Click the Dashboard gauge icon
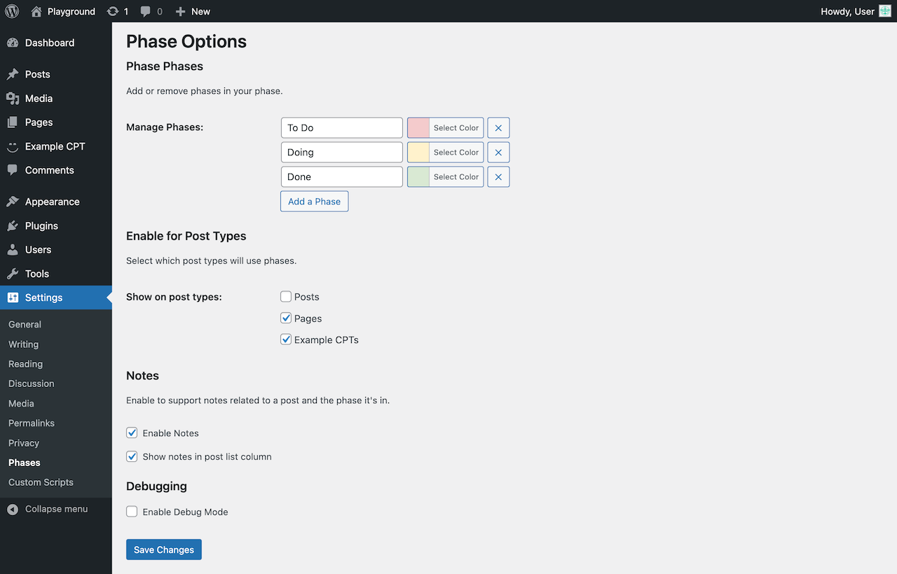The width and height of the screenshot is (897, 574). tap(13, 43)
